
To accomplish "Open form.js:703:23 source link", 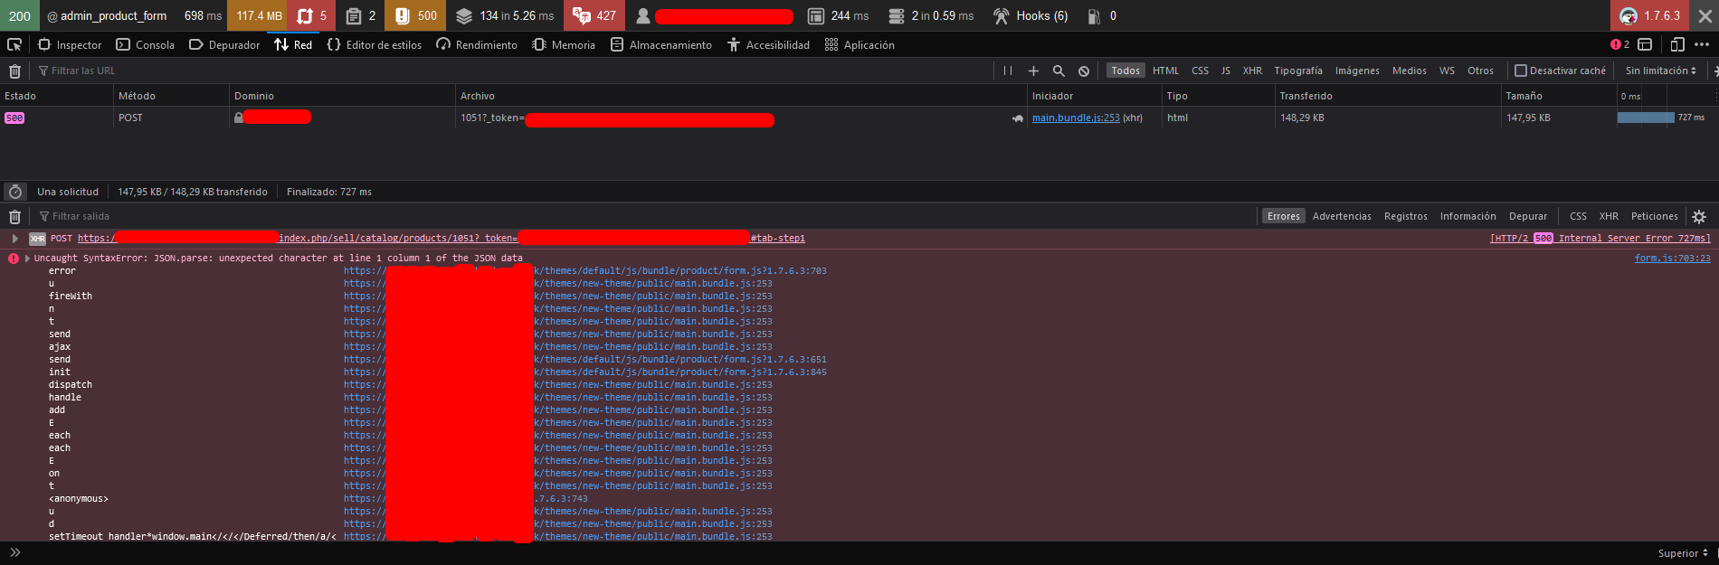I will (1672, 259).
